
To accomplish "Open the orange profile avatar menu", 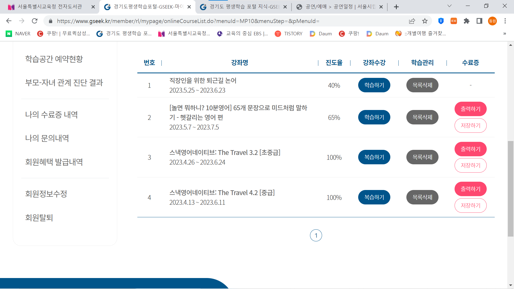I will 492,21.
